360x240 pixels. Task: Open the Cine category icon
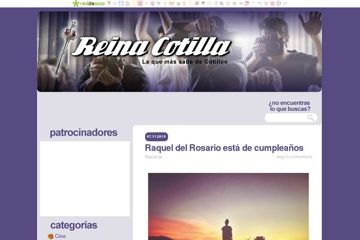[x=50, y=236]
